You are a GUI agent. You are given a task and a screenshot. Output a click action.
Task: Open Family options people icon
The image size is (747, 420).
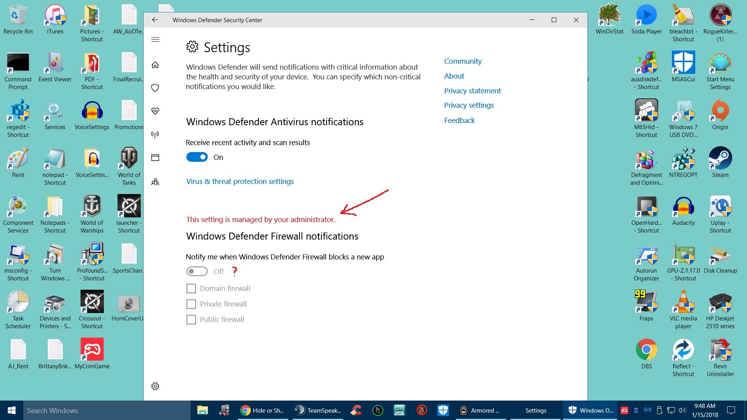click(x=155, y=182)
